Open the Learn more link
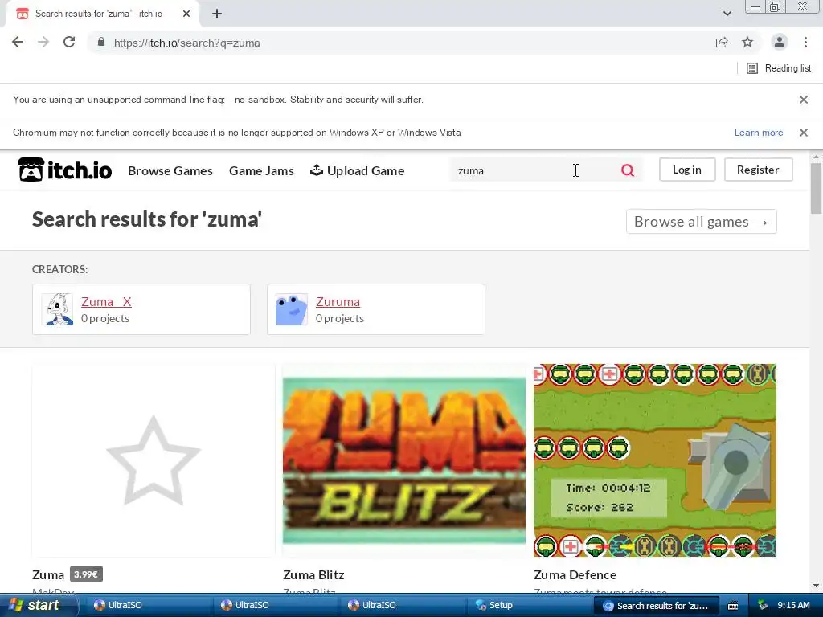The width and height of the screenshot is (823, 617). tap(759, 133)
